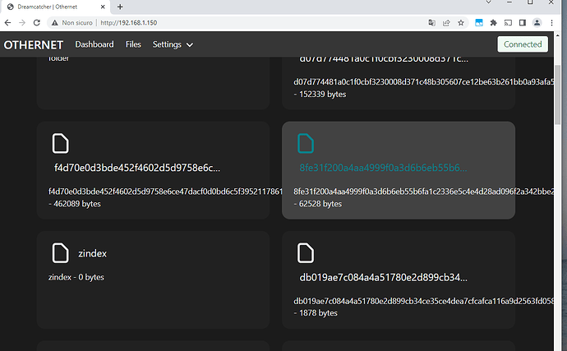Click the file icon above db019ae7c084a
The image size is (567, 351).
[x=306, y=253]
